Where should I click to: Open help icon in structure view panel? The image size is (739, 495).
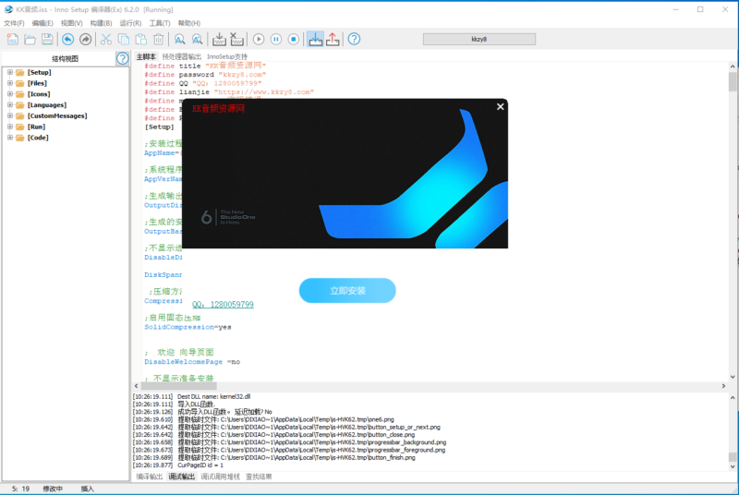click(122, 58)
